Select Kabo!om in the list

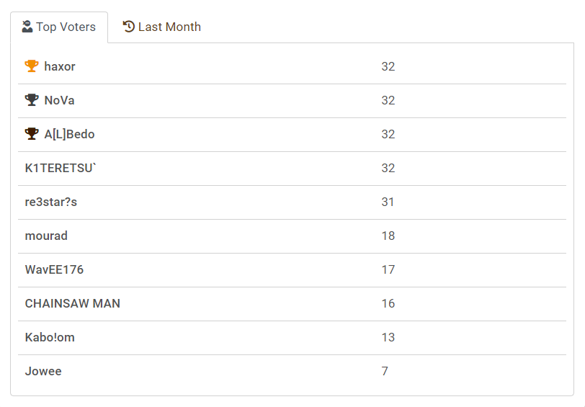coord(50,337)
